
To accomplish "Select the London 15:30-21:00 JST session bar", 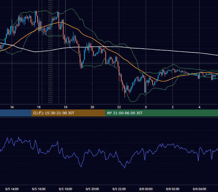I will (x=68, y=113).
